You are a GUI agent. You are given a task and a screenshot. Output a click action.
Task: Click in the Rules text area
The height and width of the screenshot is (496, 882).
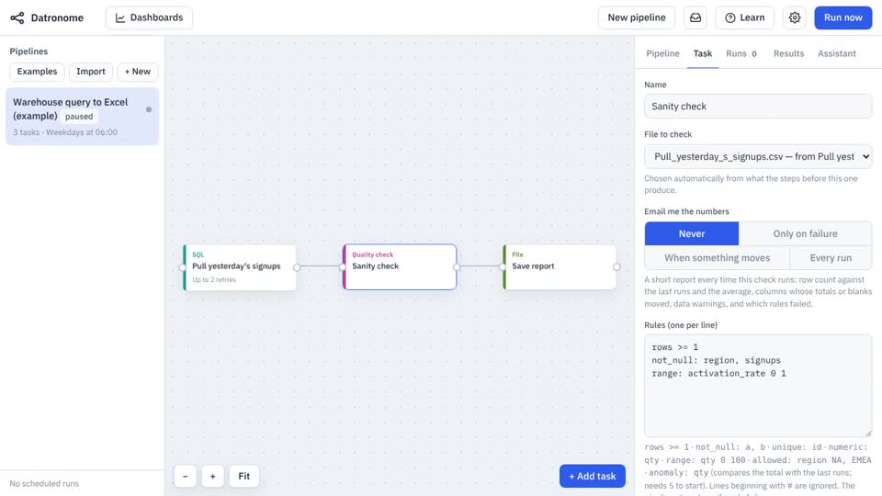[758, 386]
